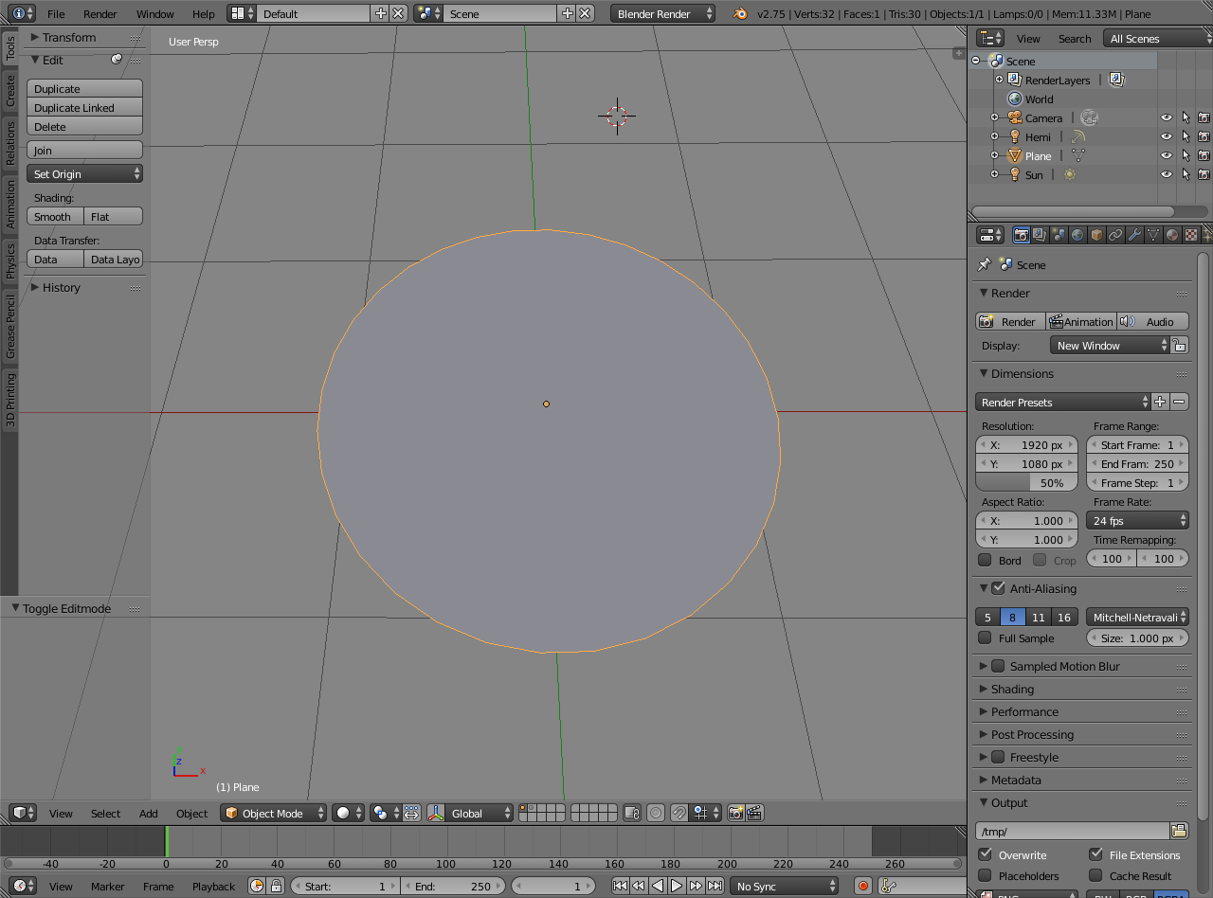Open the Scene properties tab
The width and height of the screenshot is (1213, 898).
[1059, 235]
